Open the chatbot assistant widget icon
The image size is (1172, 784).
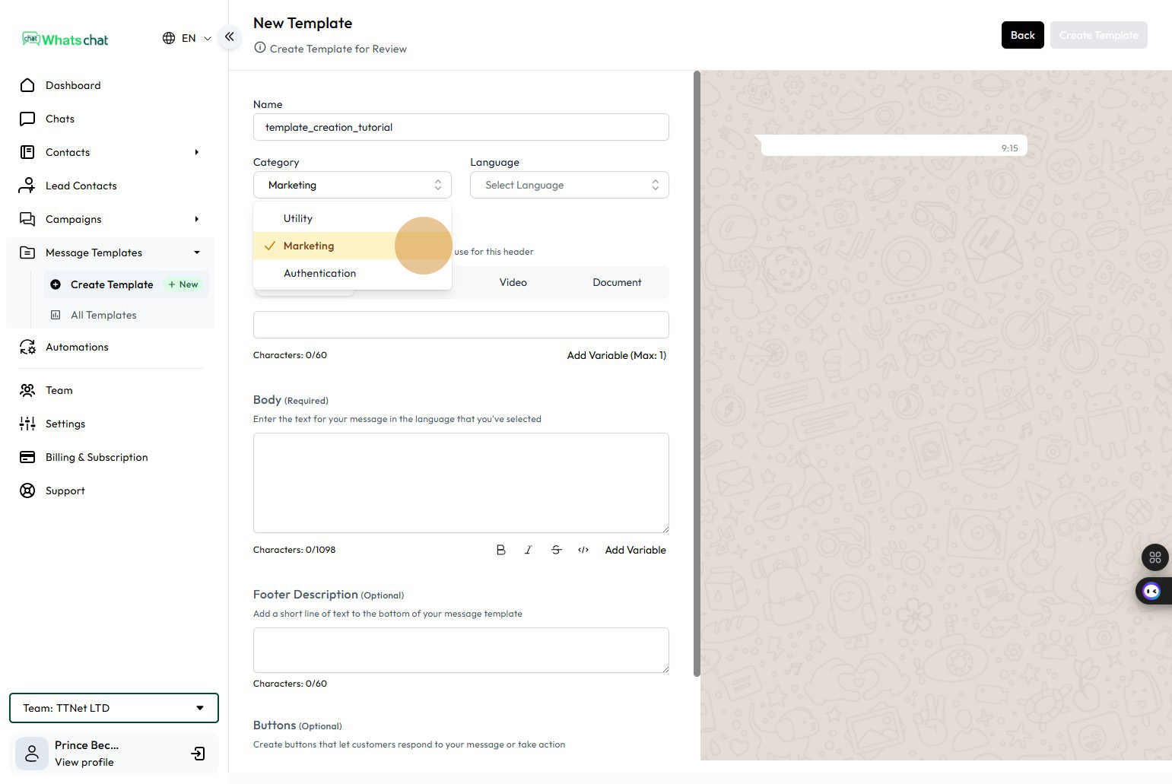pyautogui.click(x=1151, y=591)
